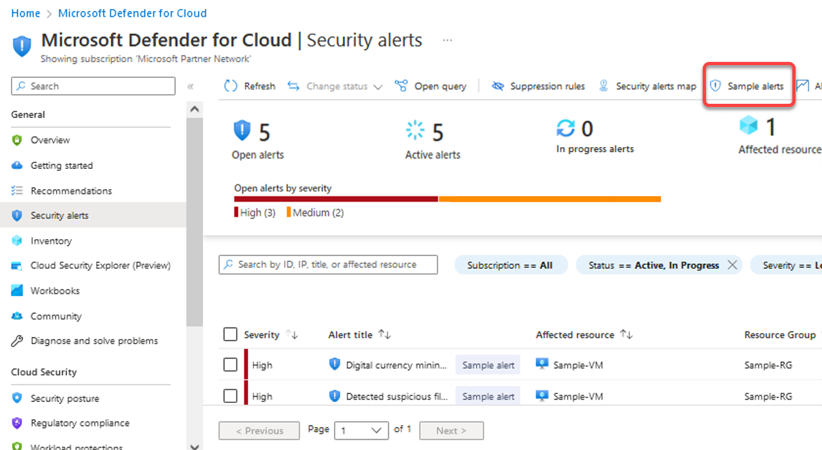Screen dimensions: 822x450
Task: Click the Inventory cube icon
Action: tap(17, 240)
